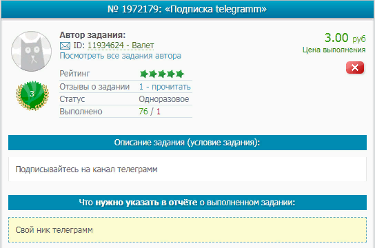Click the task title № 1972179 header
This screenshot has height=248, width=375.
pos(187,9)
